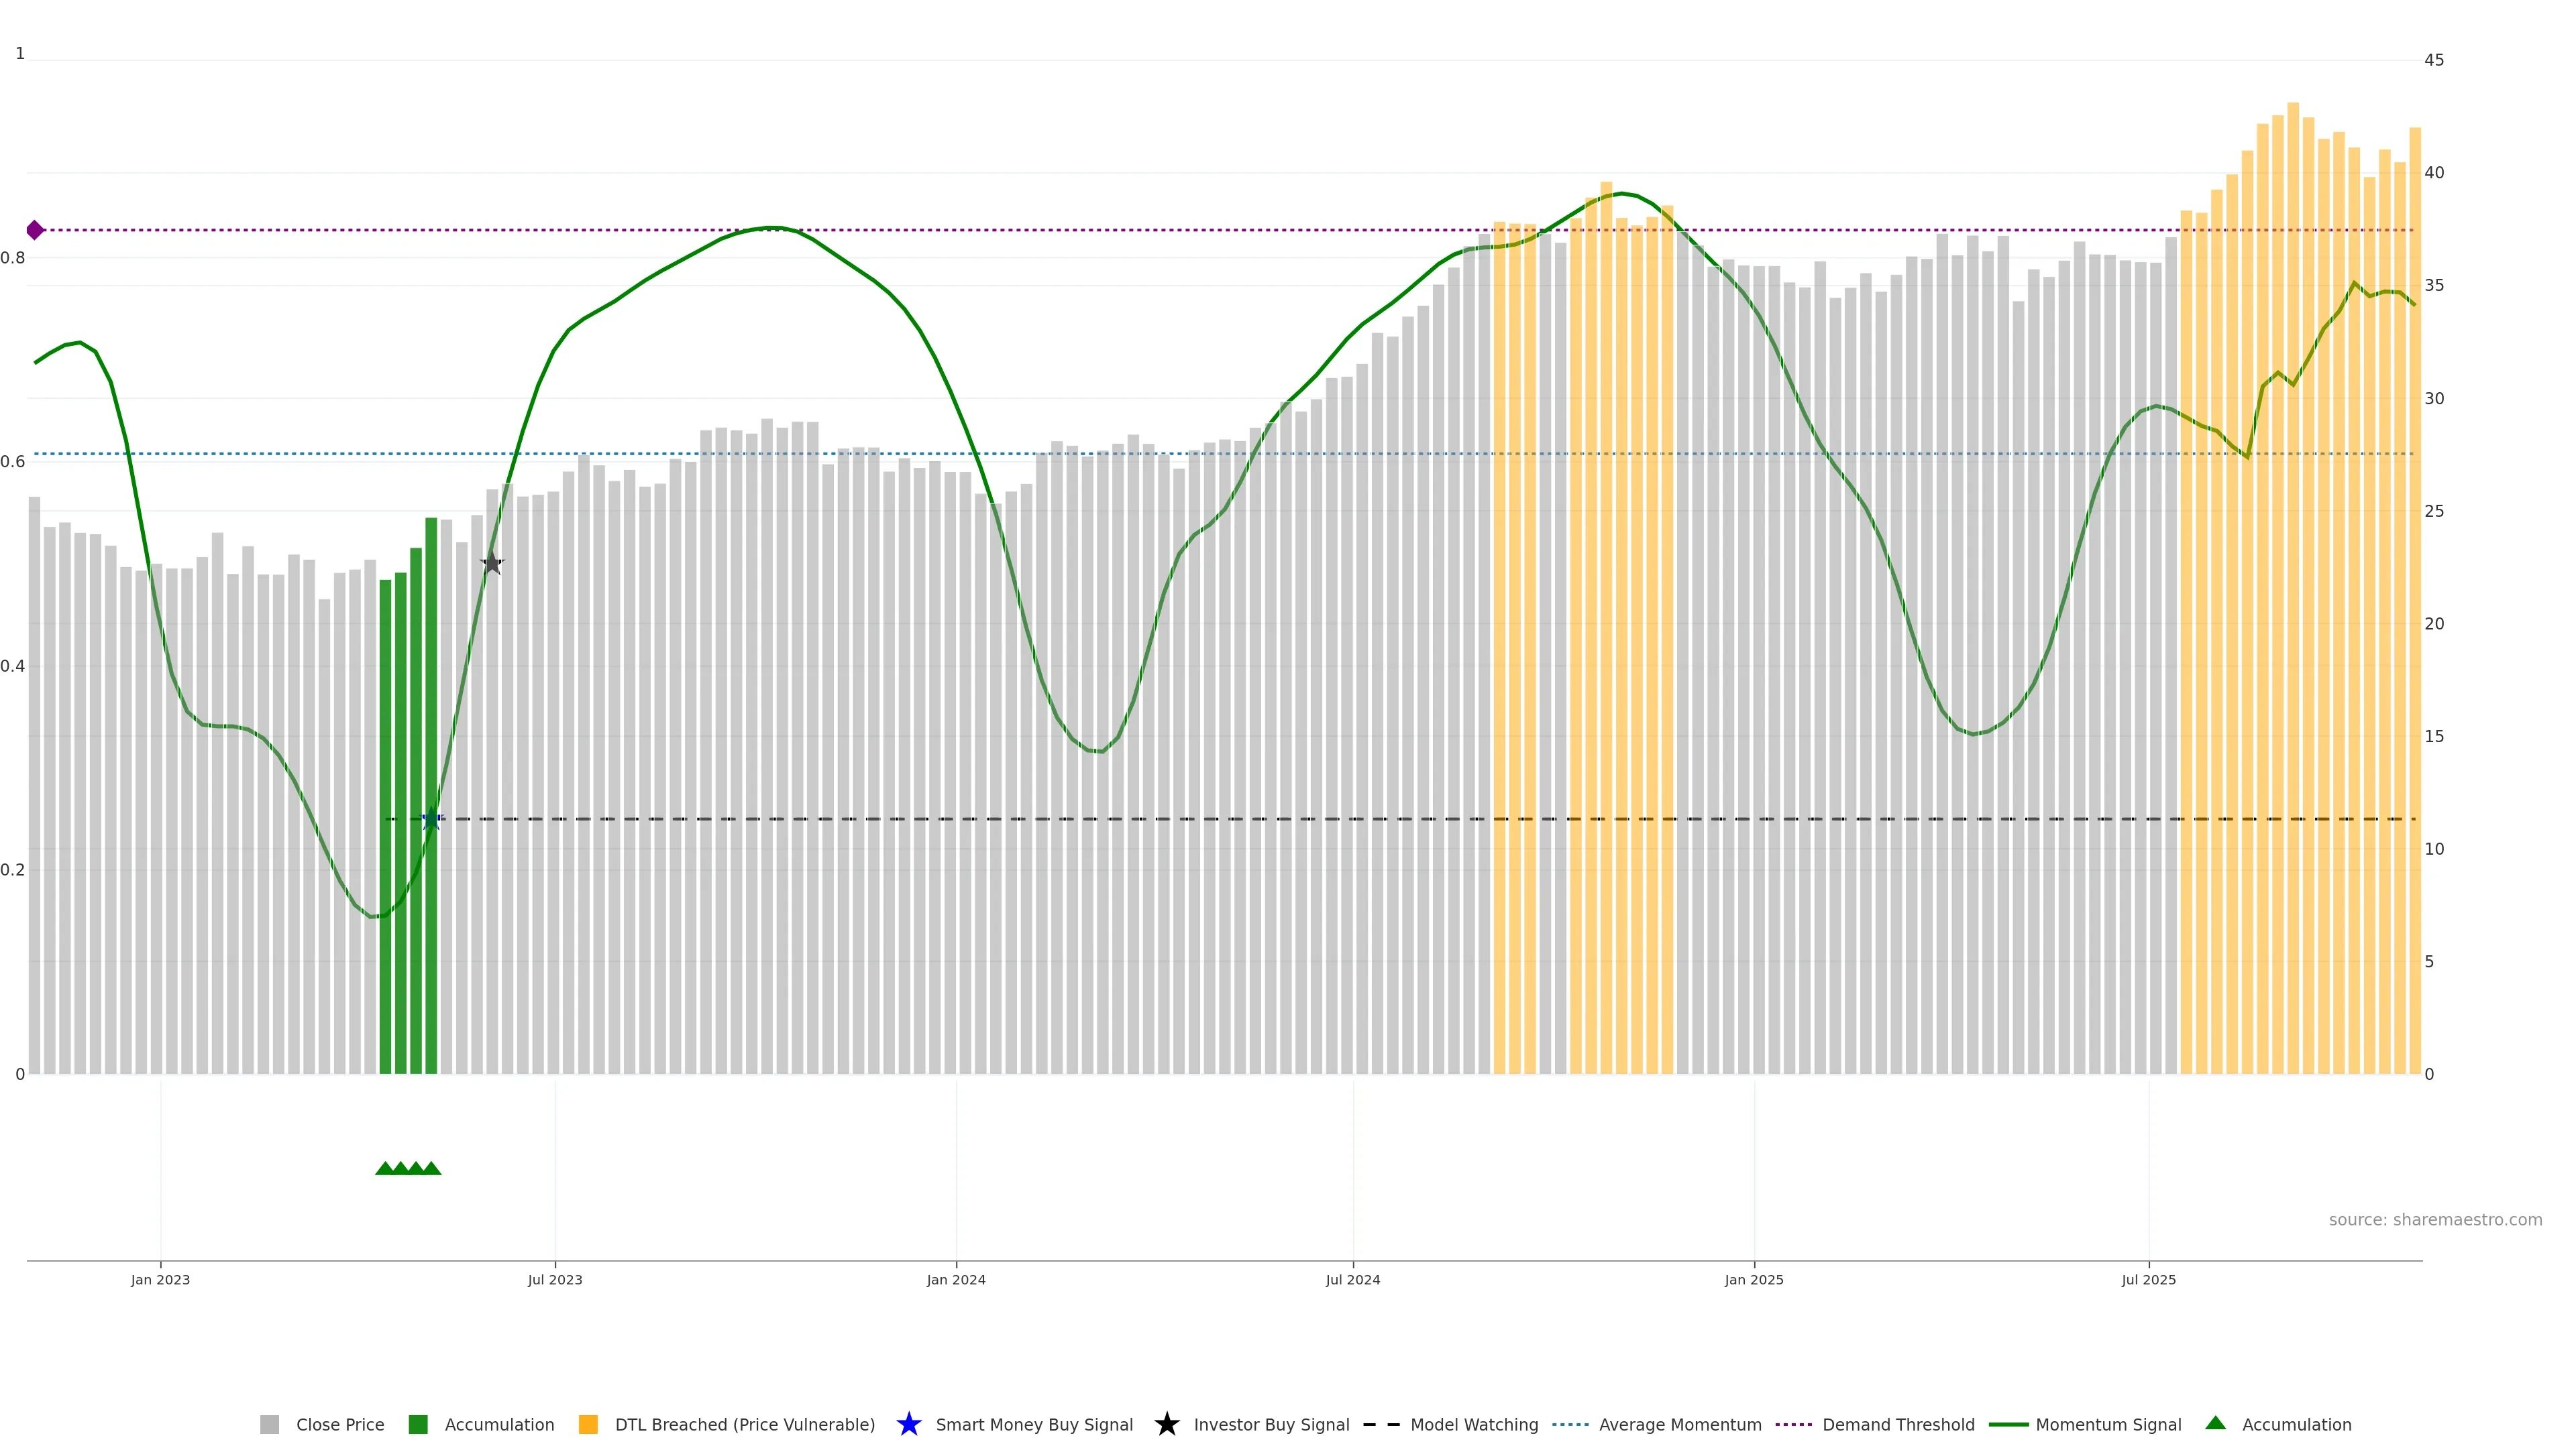The height and width of the screenshot is (1448, 2576).
Task: Click the grey Close Price legend swatch
Action: pyautogui.click(x=269, y=1425)
